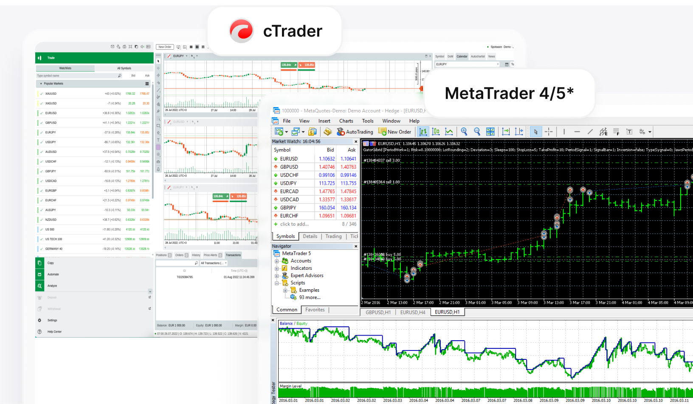Open the Charts menu in MetaTrader
This screenshot has width=693, height=404.
coord(346,121)
